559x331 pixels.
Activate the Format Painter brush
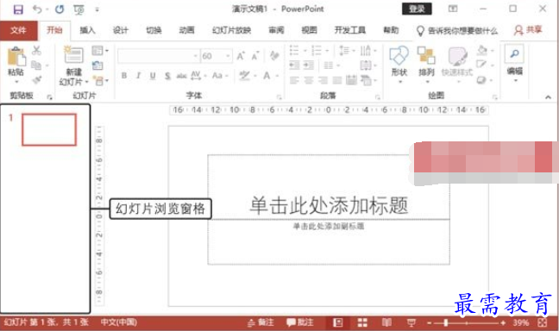36,80
